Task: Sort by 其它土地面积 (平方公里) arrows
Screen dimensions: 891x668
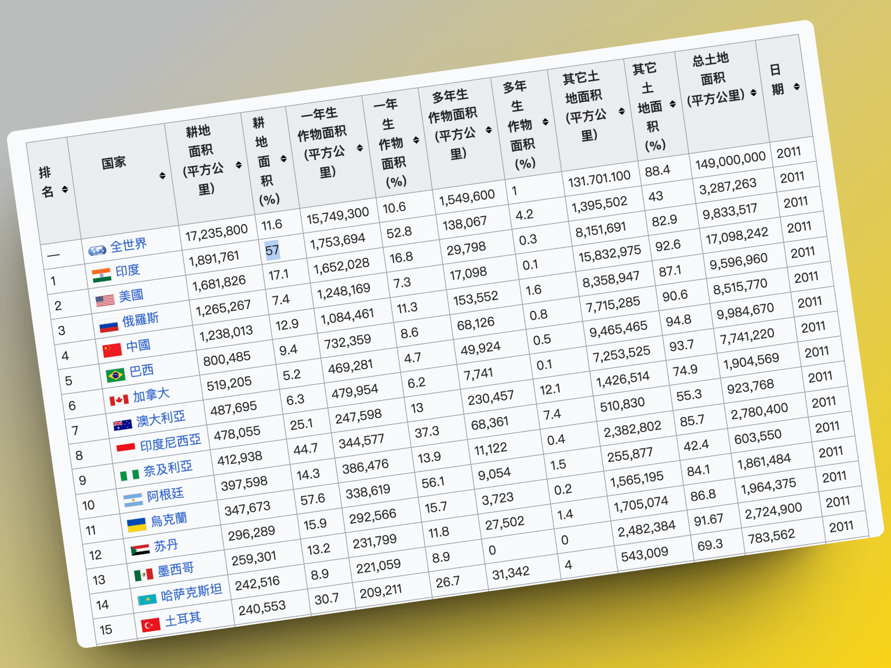Action: click(621, 111)
